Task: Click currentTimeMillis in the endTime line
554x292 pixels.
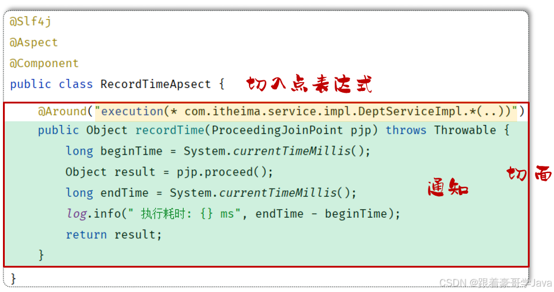Action: coord(278,193)
